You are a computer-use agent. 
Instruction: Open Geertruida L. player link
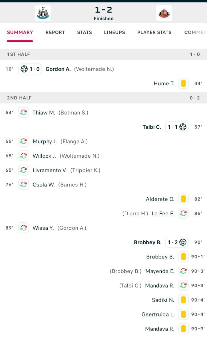158,314
